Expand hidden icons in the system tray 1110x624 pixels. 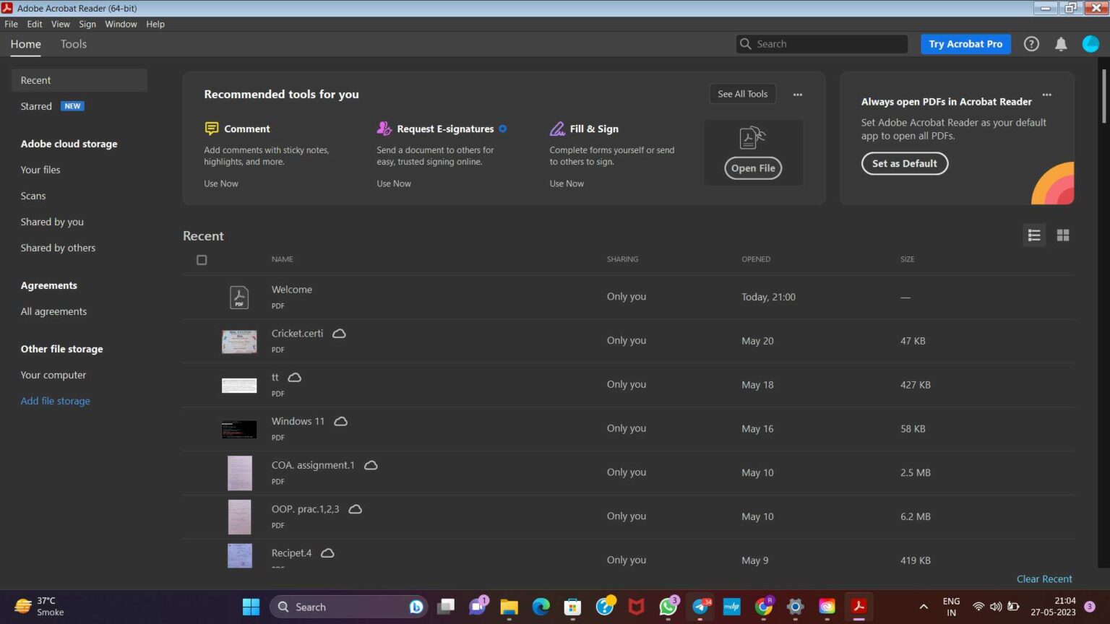tap(924, 607)
